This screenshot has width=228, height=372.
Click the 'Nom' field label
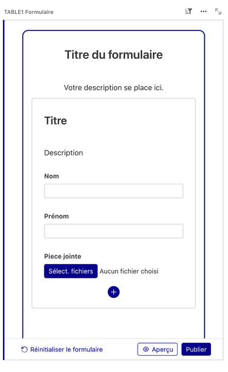[x=52, y=176]
